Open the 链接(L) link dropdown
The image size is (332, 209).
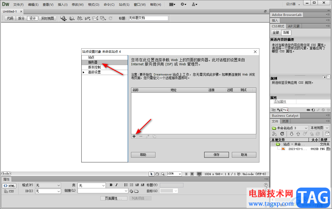[x=103, y=191]
